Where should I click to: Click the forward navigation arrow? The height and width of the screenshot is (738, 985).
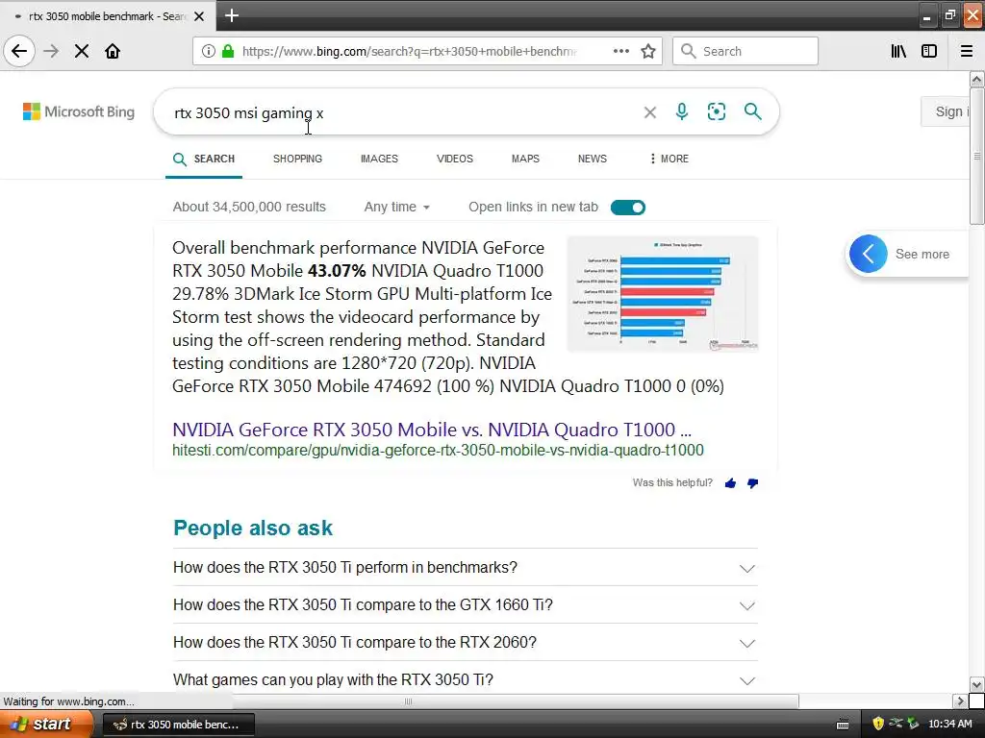(x=51, y=51)
